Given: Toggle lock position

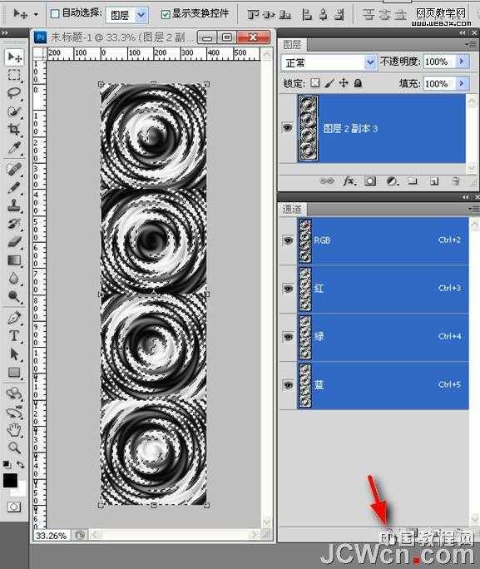Looking at the screenshot, I should (344, 83).
